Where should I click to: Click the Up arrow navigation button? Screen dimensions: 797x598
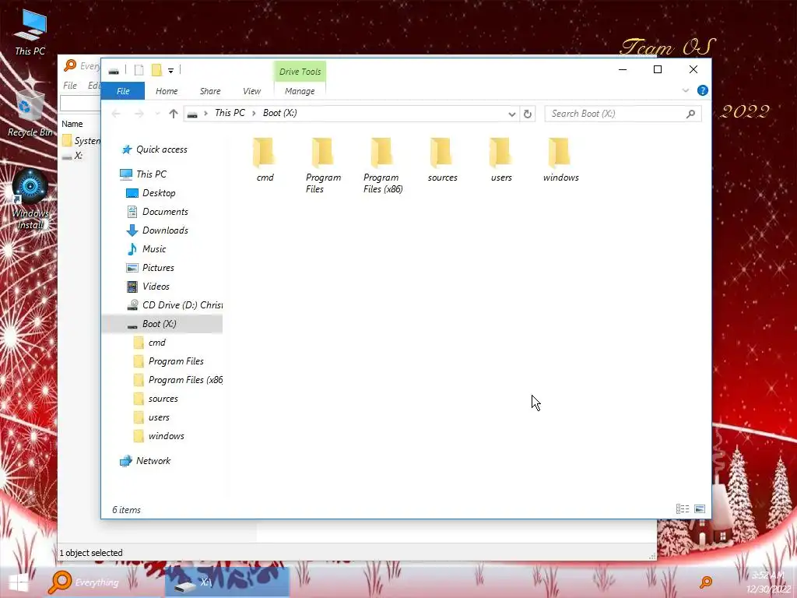(174, 114)
